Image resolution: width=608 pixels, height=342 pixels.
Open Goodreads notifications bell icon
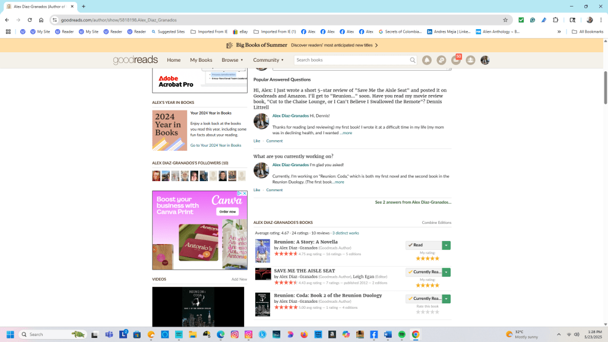[x=427, y=60]
